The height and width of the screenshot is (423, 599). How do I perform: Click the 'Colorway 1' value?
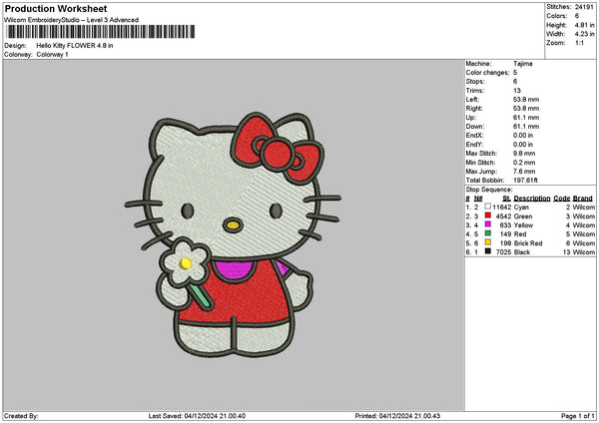(x=52, y=55)
